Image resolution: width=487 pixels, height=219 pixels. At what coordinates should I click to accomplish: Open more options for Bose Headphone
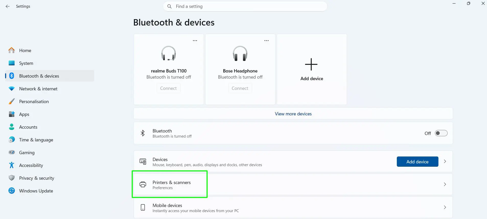coord(266,41)
